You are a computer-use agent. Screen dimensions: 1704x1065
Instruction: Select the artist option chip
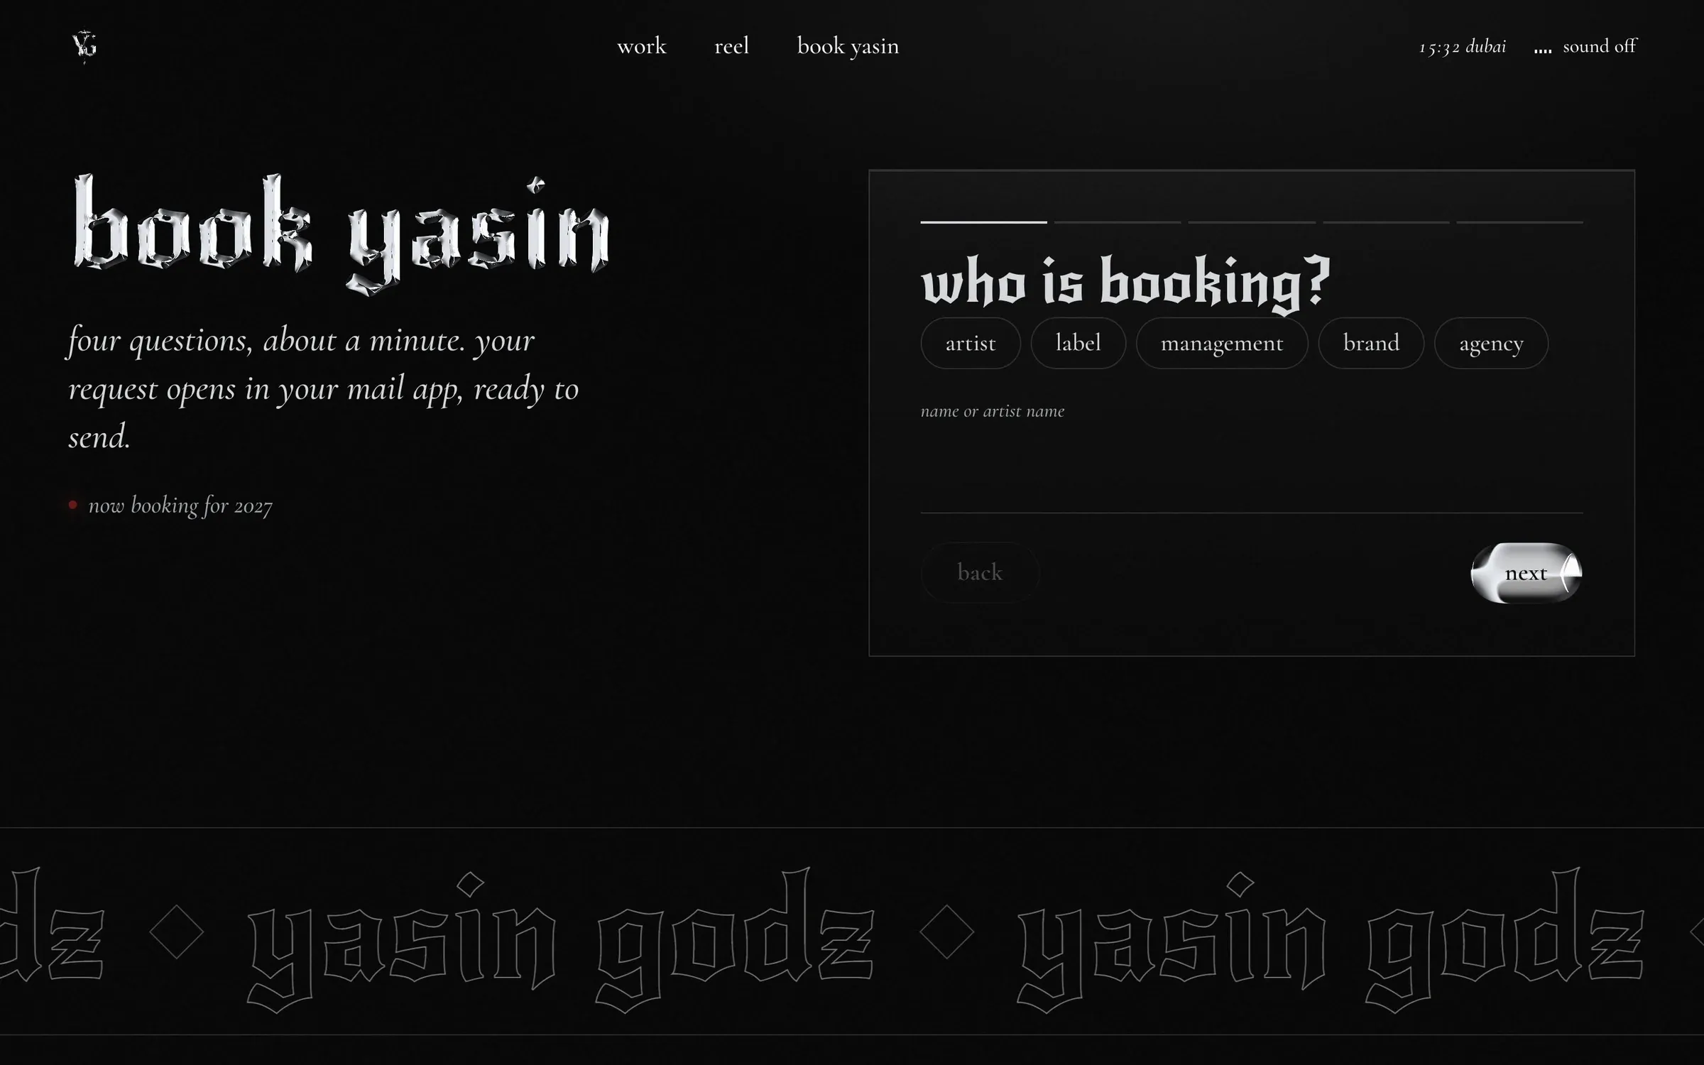point(971,343)
